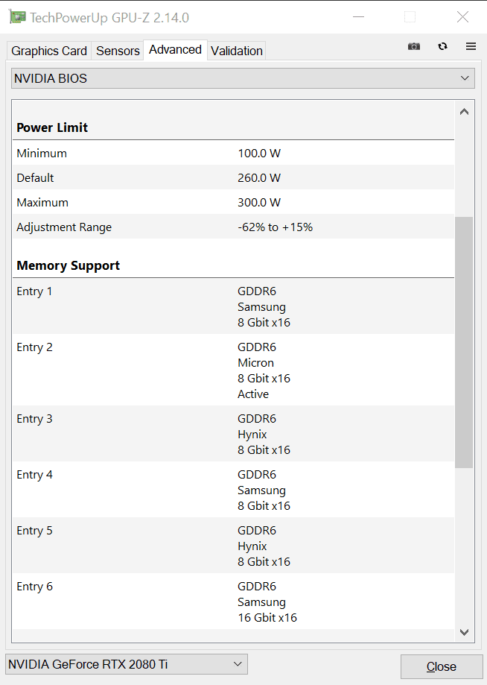
Task: Minimize the GPU-Z window
Action: [359, 17]
